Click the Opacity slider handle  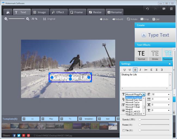tap(140, 120)
